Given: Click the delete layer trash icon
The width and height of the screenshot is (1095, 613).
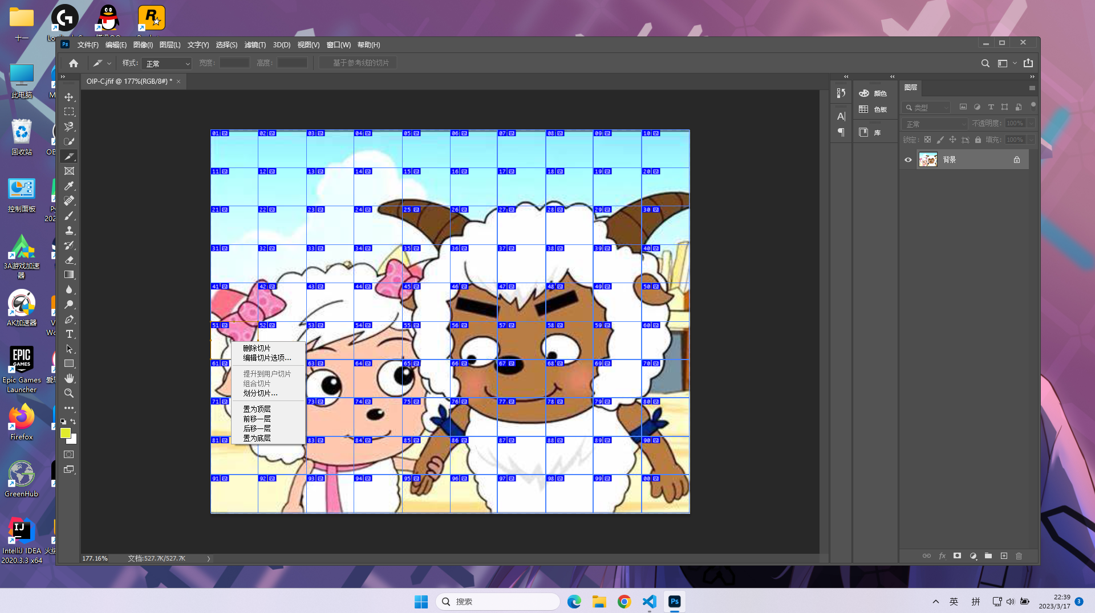Looking at the screenshot, I should click(1019, 556).
